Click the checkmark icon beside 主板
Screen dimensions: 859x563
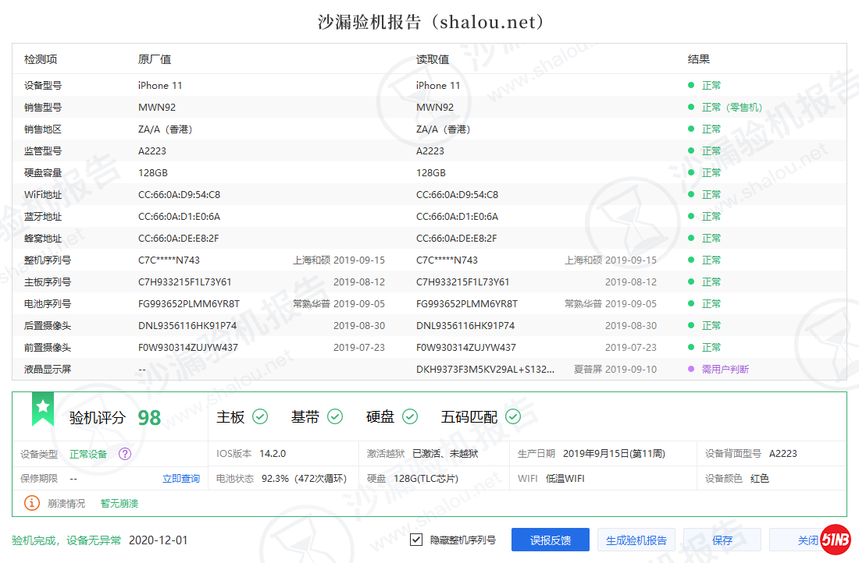[260, 417]
